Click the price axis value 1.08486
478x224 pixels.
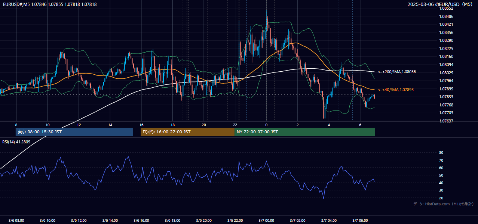(447, 16)
